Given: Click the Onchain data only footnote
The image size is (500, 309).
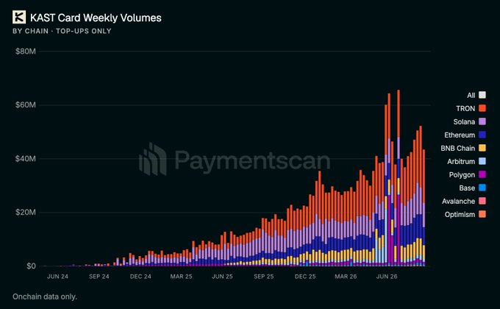Looking at the screenshot, I should (45, 296).
